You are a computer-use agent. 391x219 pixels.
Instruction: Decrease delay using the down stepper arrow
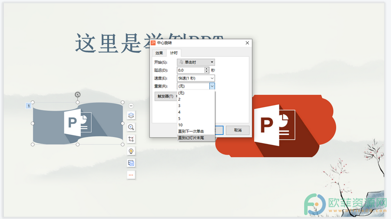tap(206, 72)
